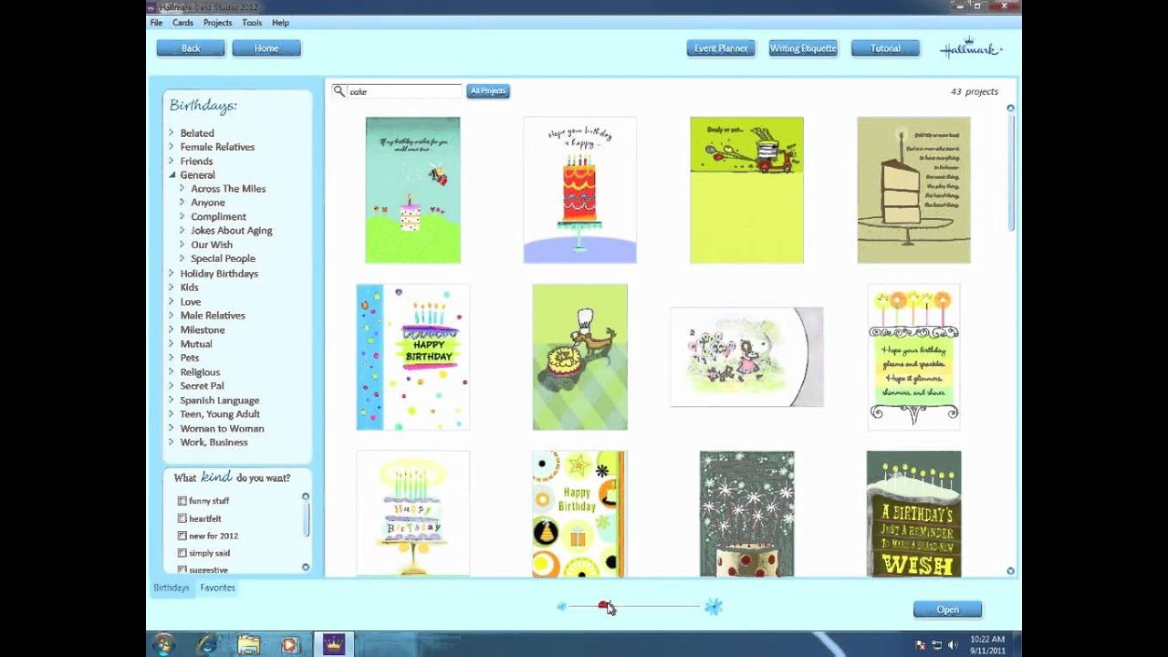Open the File menu
Image resolution: width=1168 pixels, height=657 pixels.
click(156, 23)
